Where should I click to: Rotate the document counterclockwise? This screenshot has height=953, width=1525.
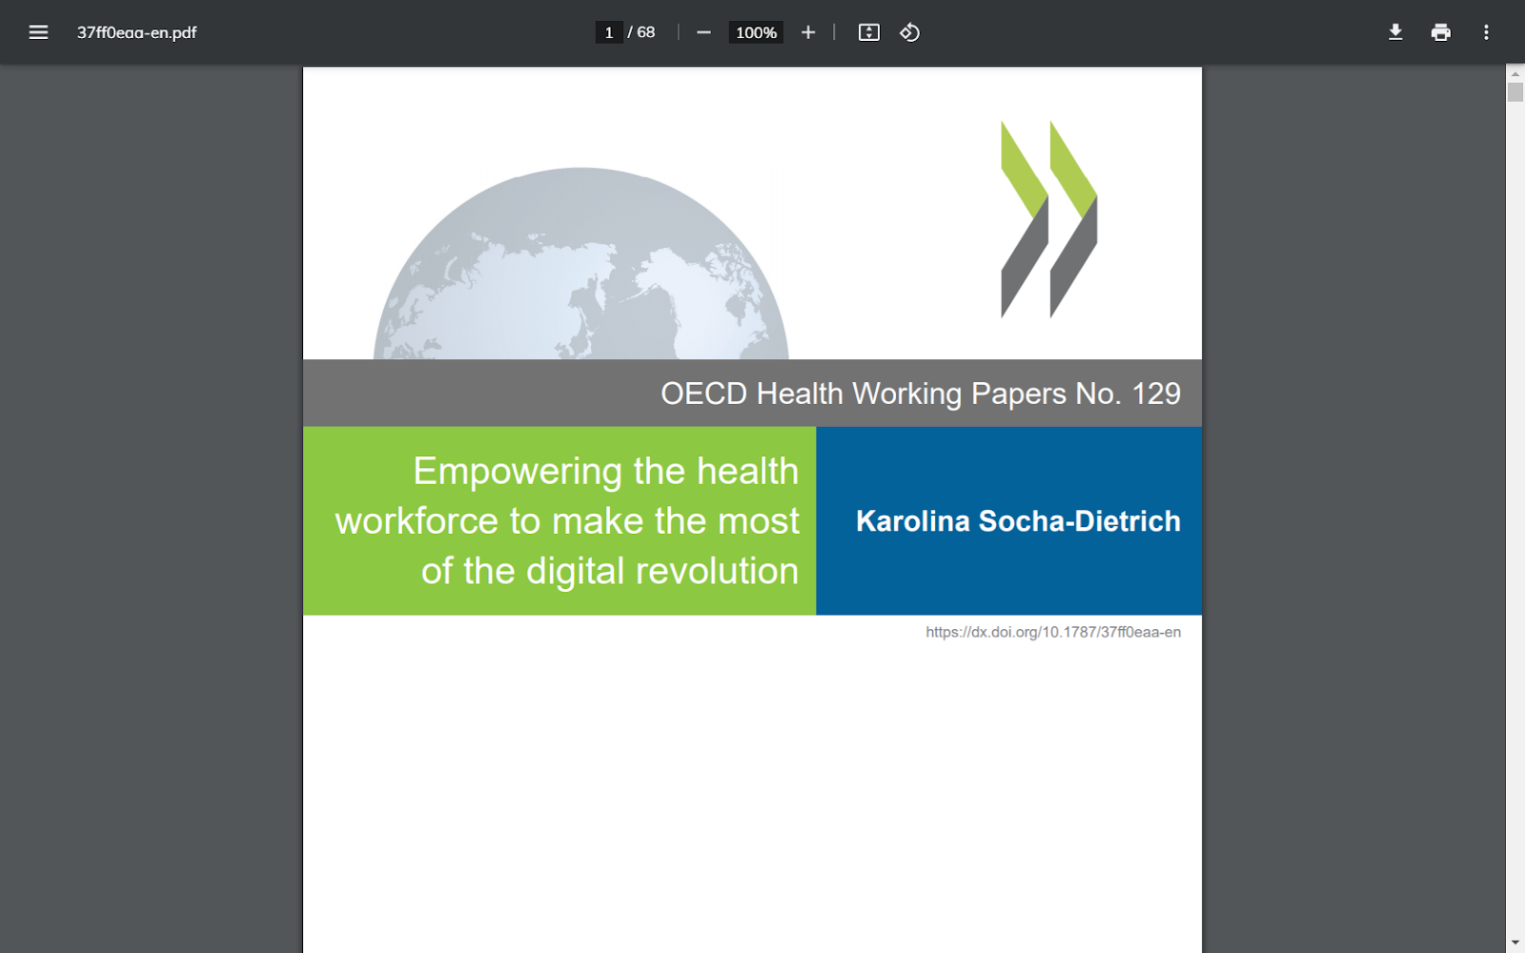click(909, 32)
